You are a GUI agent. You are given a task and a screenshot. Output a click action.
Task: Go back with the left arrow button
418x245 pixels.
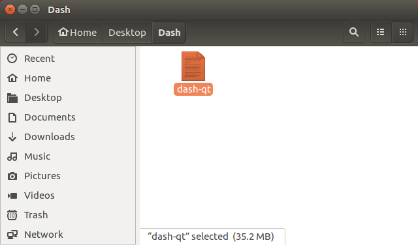pyautogui.click(x=16, y=33)
